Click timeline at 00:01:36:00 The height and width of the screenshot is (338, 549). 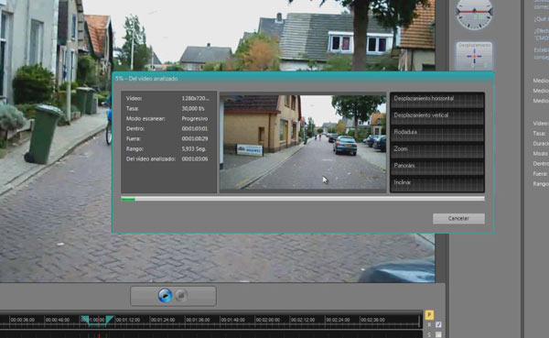(198, 320)
